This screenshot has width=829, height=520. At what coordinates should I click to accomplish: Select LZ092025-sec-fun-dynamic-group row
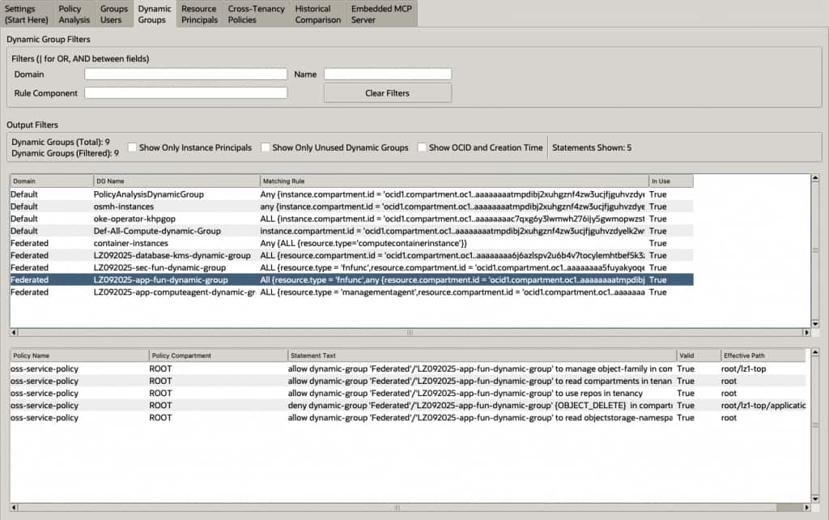point(351,267)
